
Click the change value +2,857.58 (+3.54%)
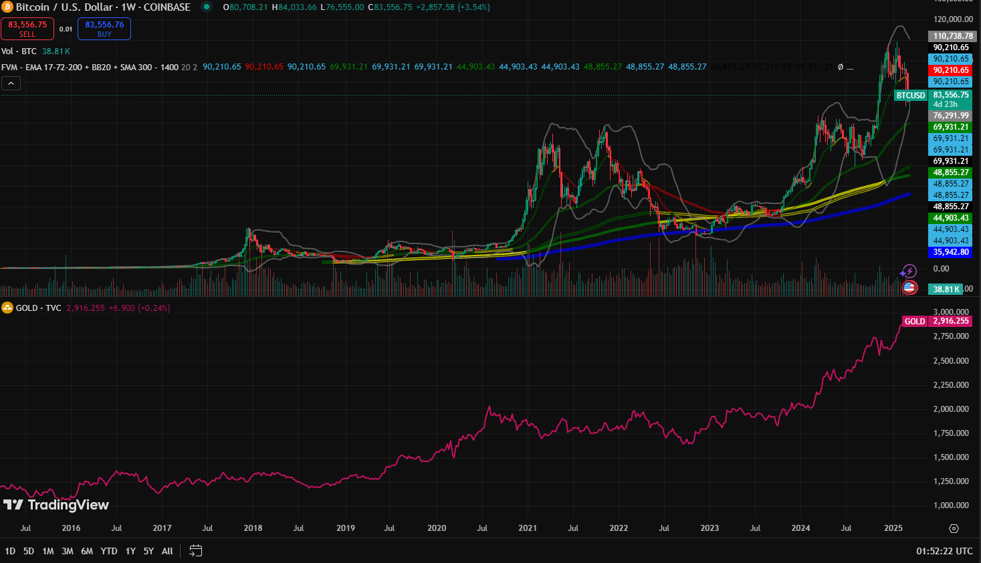coord(453,7)
